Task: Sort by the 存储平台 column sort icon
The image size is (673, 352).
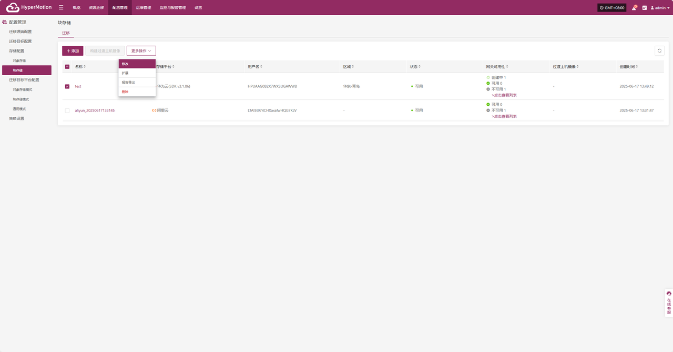Action: point(174,67)
